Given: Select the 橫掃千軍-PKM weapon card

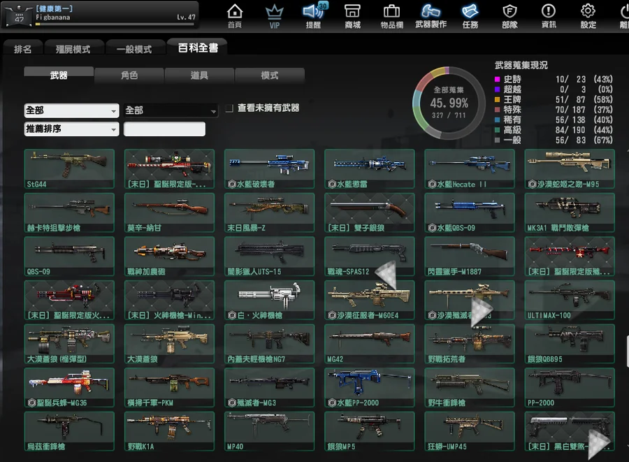Looking at the screenshot, I should (x=169, y=387).
